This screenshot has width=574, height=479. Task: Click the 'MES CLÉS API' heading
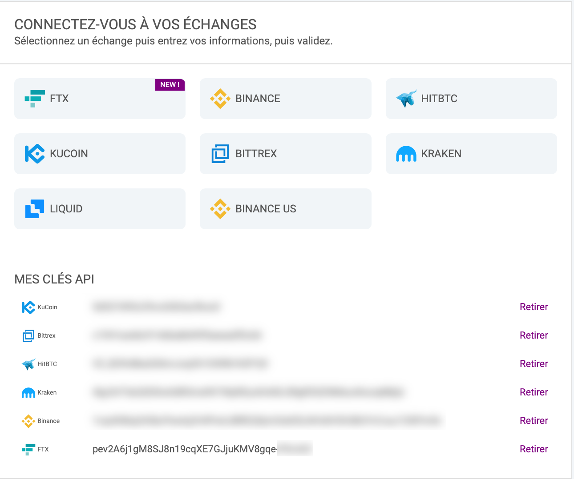pos(54,279)
